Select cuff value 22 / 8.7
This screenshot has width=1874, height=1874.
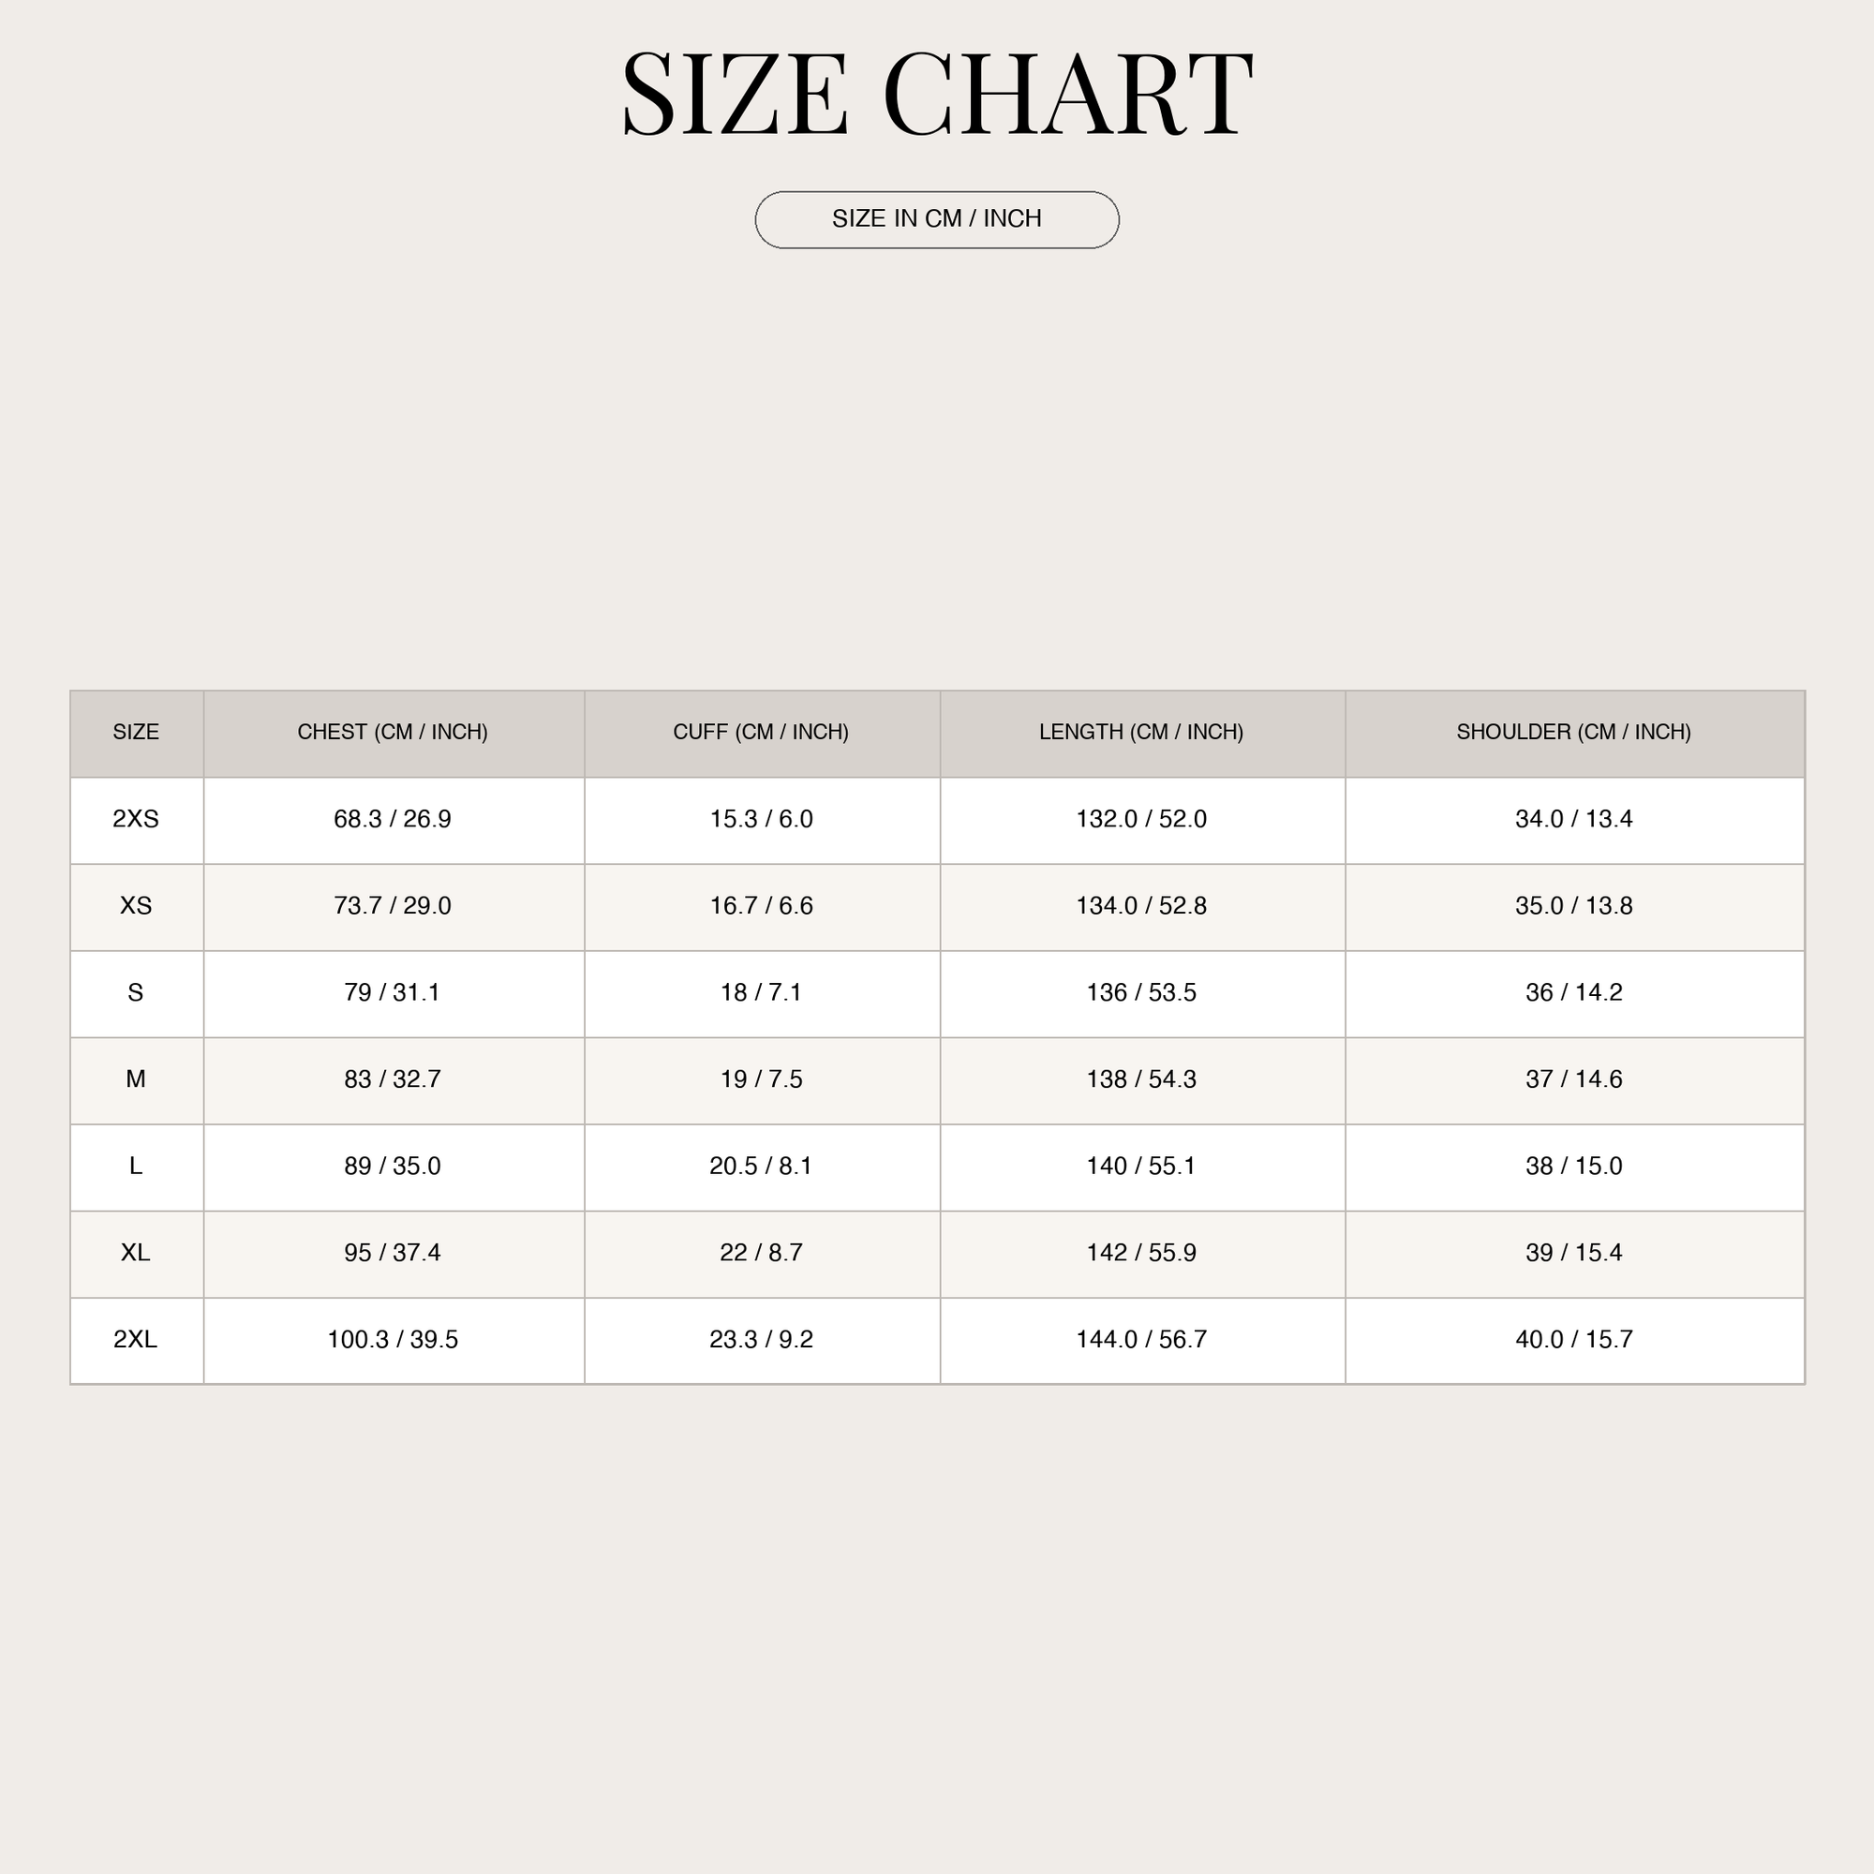(x=762, y=1253)
